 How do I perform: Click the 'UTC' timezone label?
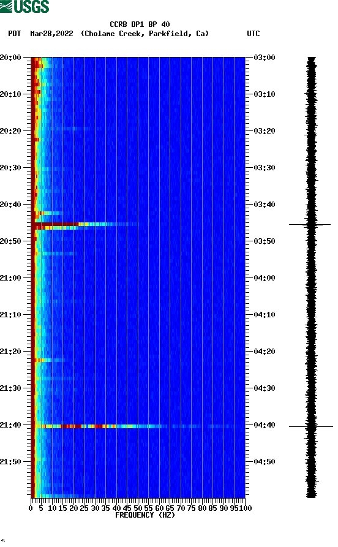click(254, 34)
